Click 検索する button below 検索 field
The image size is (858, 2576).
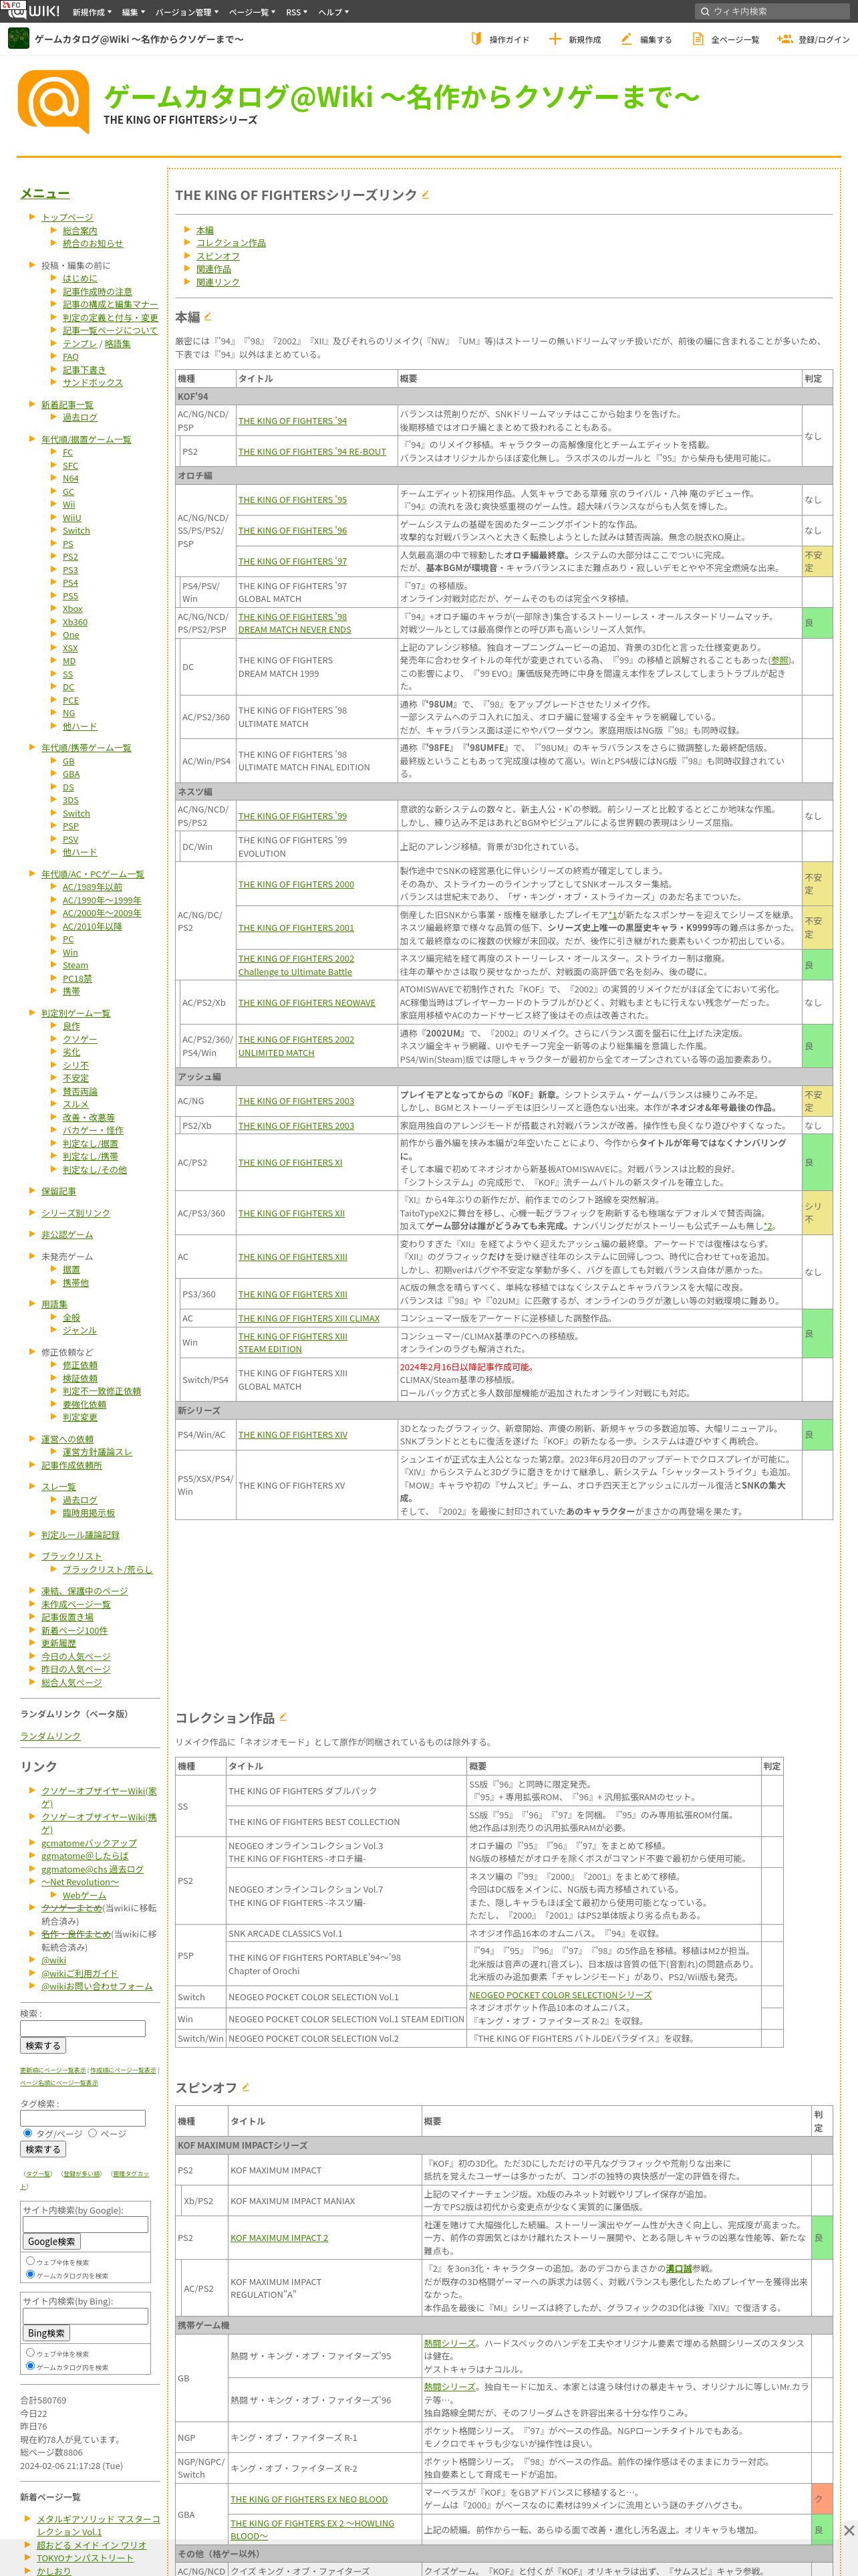click(43, 2045)
